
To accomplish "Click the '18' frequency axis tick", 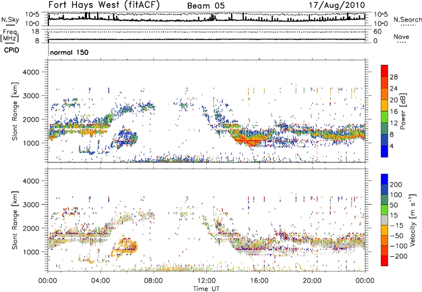I will pyautogui.click(x=35, y=32).
